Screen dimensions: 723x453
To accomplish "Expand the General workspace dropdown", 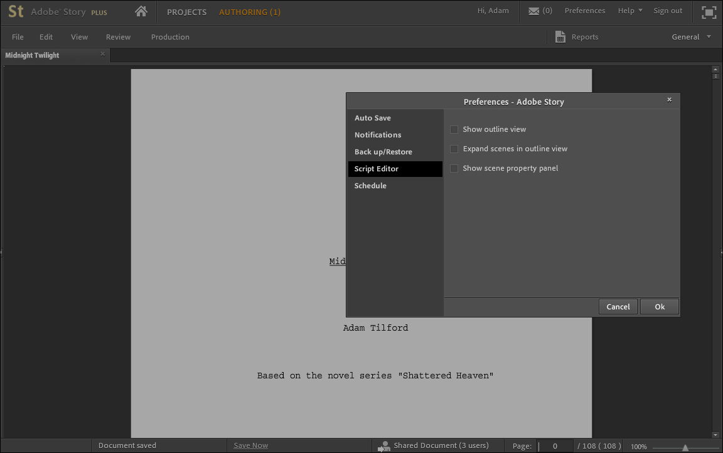I will tap(691, 37).
